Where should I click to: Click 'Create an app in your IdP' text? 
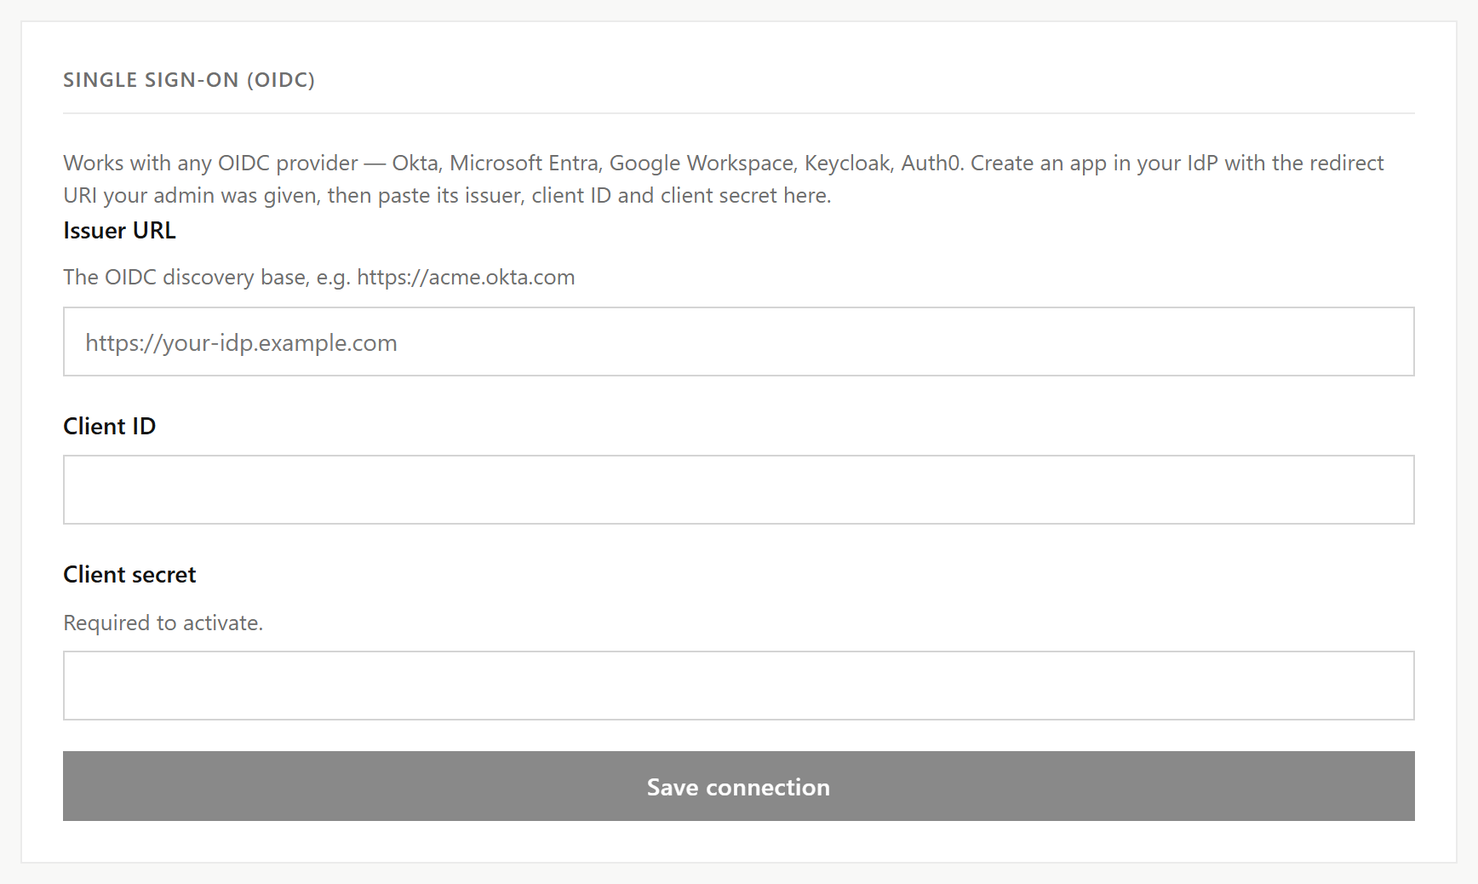click(x=1094, y=163)
